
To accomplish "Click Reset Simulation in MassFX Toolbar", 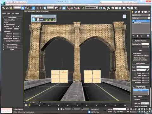I will tap(47, 20).
